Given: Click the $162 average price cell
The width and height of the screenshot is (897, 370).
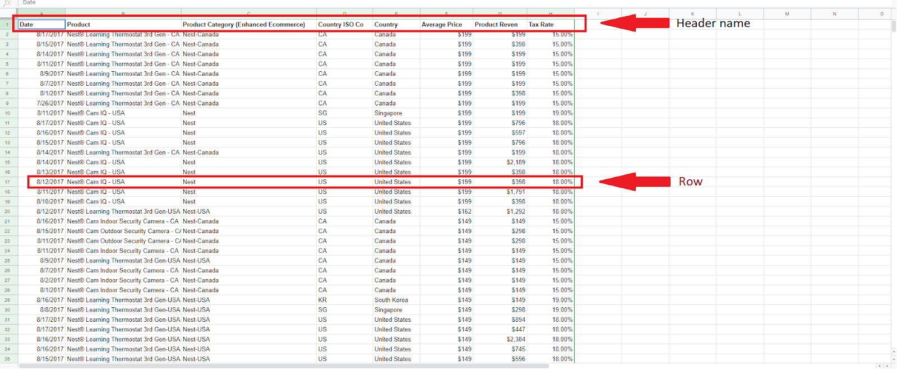Looking at the screenshot, I should (x=446, y=212).
